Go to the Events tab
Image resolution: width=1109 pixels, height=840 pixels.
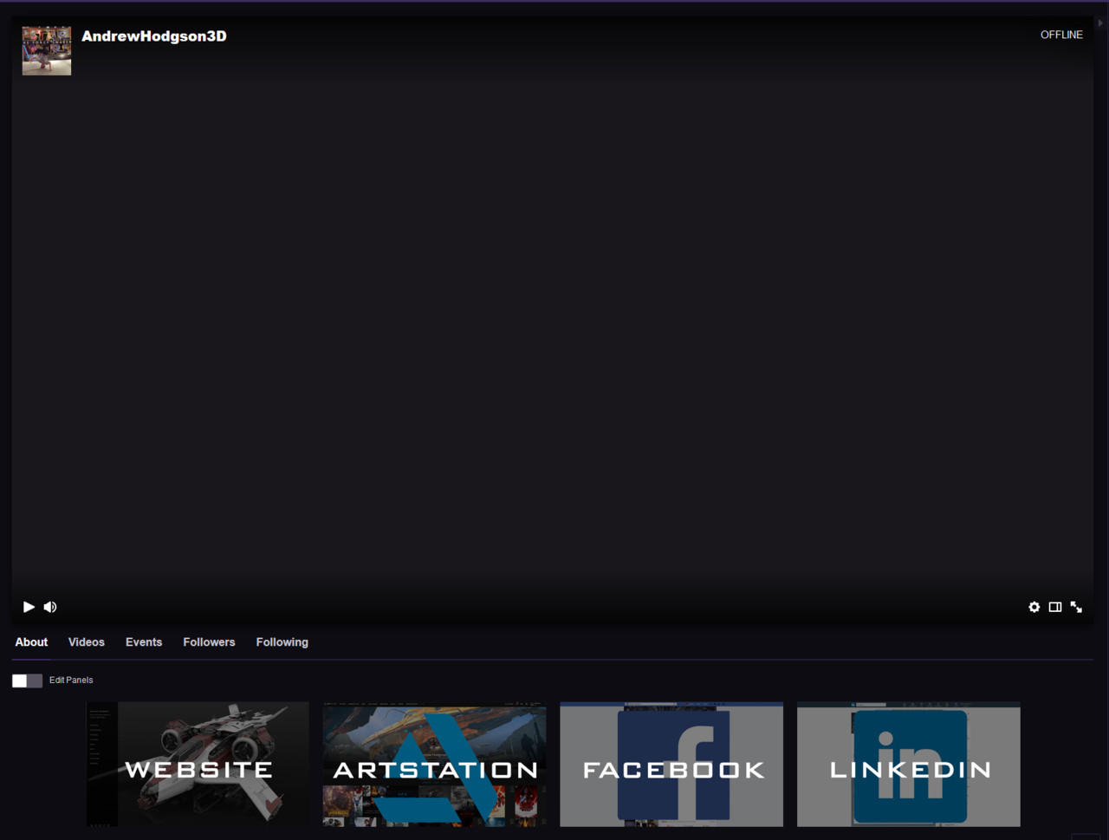144,642
